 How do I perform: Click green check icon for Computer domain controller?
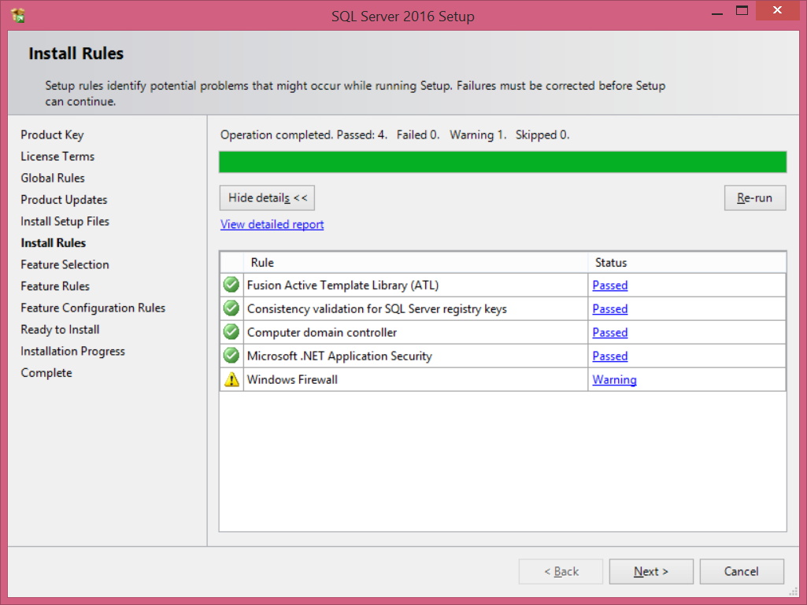[231, 332]
